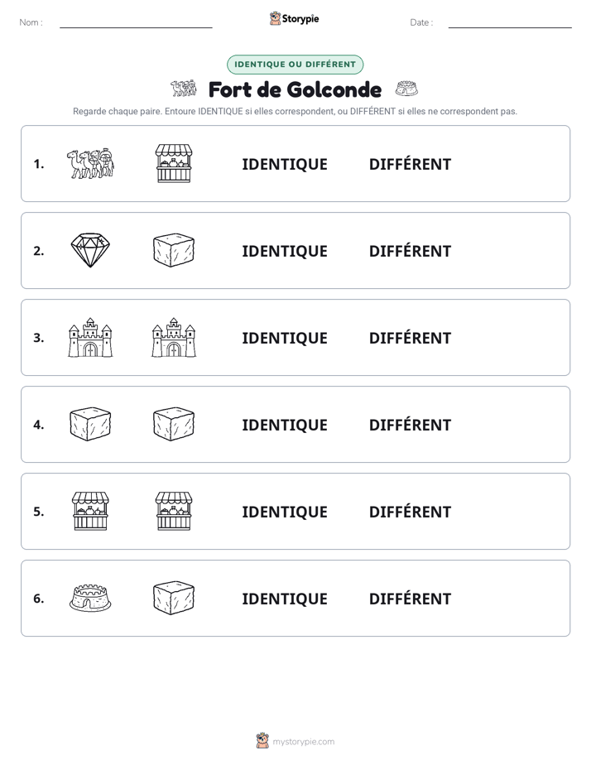Image resolution: width=591 pixels, height=765 pixels.
Task: Select the diamond icon in row 2
Action: click(x=90, y=250)
